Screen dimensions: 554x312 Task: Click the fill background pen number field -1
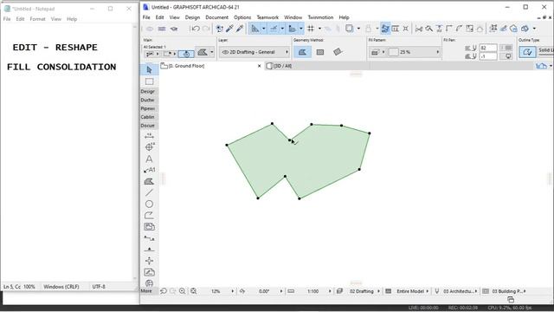click(x=488, y=56)
